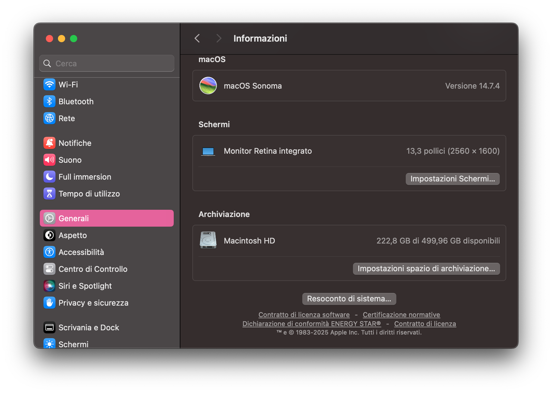
Task: Open Full immersion settings
Action: [85, 177]
